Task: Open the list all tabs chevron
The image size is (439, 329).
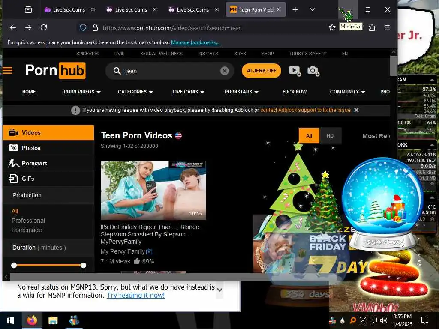Action: tap(313, 10)
